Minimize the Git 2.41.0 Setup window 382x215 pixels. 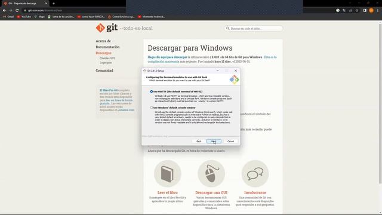coord(217,70)
